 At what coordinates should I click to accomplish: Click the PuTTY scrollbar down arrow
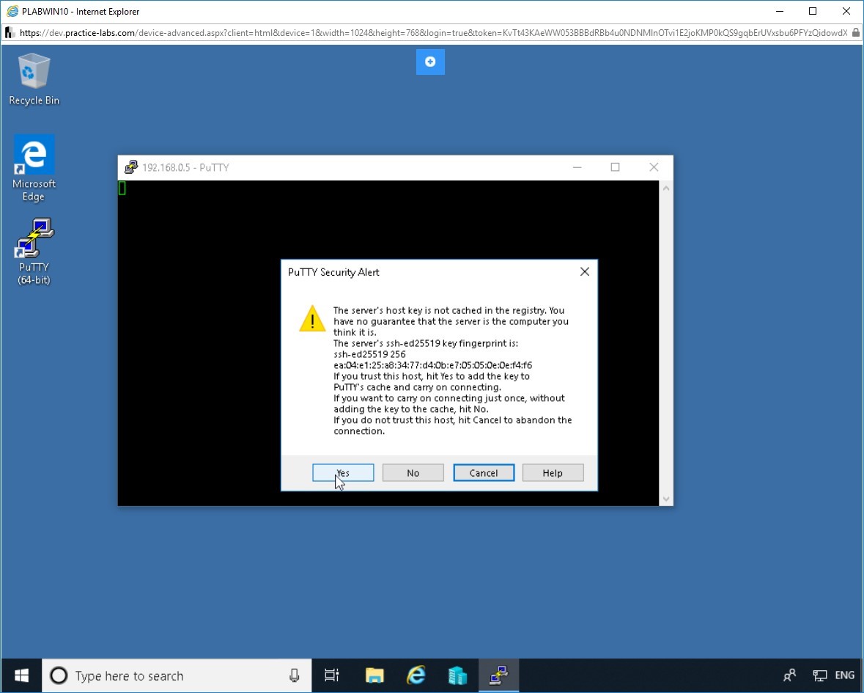[665, 499]
